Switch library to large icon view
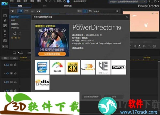 (85, 11)
